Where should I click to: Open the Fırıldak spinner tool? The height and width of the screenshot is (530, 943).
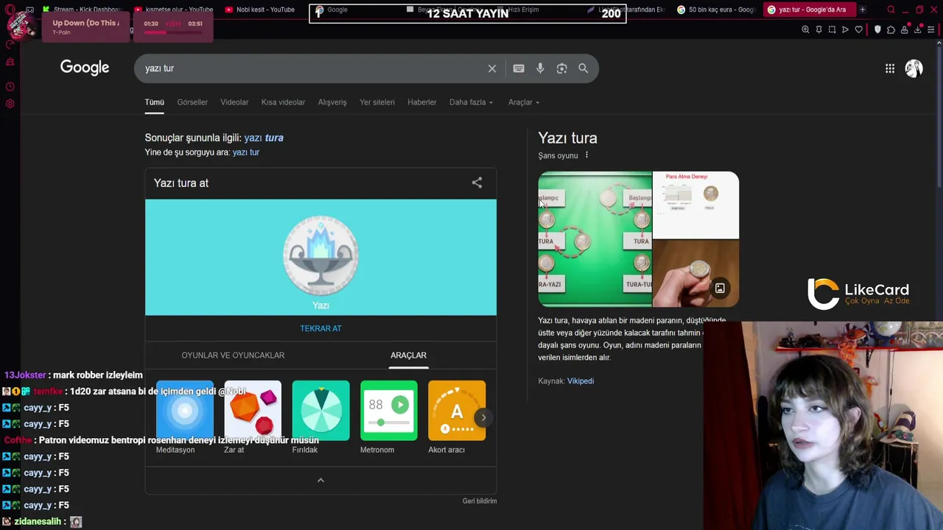tap(320, 417)
